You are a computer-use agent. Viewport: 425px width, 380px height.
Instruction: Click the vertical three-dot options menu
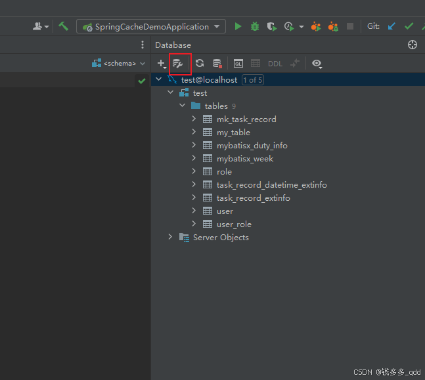[x=143, y=45]
